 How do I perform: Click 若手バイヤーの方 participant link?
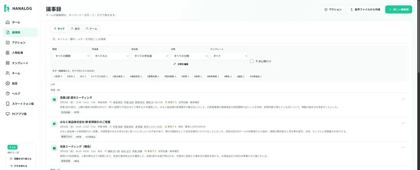pyautogui.click(x=153, y=126)
